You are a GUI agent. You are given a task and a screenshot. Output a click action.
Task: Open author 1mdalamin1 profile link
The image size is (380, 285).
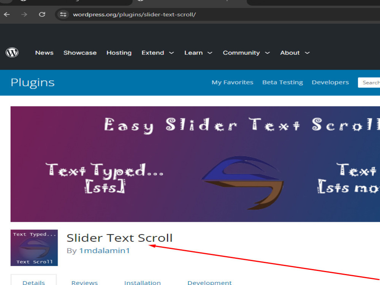(104, 250)
